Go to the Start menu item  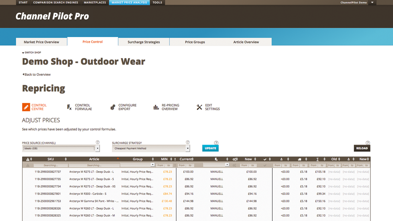point(23,2)
